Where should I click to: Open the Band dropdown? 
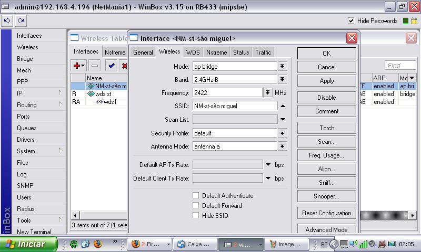tap(282, 79)
